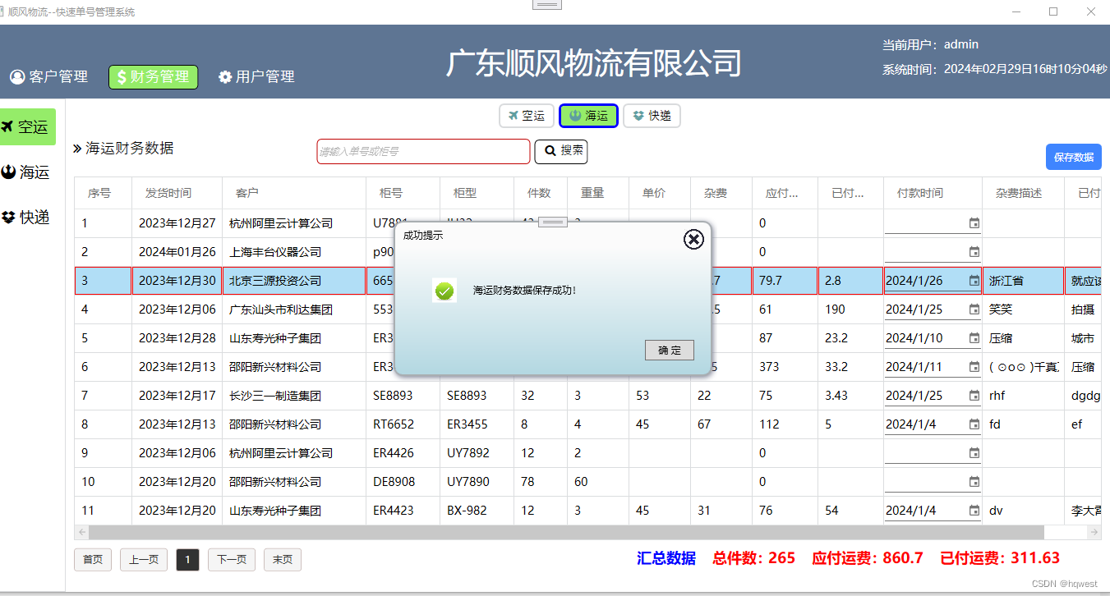Click the 上一页 pagination button
The height and width of the screenshot is (596, 1110).
click(x=144, y=560)
